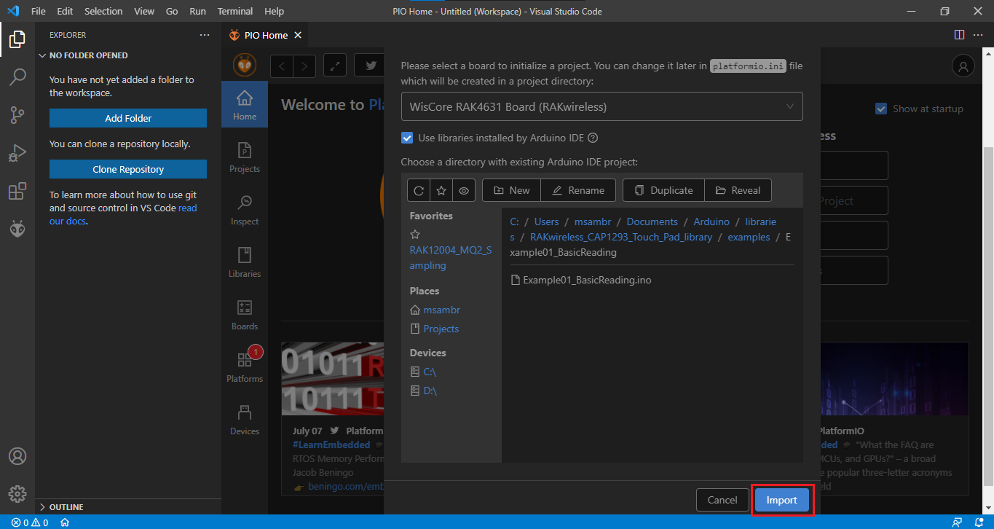Viewport: 994px width, 529px height.
Task: Refresh the file browser listing
Action: 419,190
